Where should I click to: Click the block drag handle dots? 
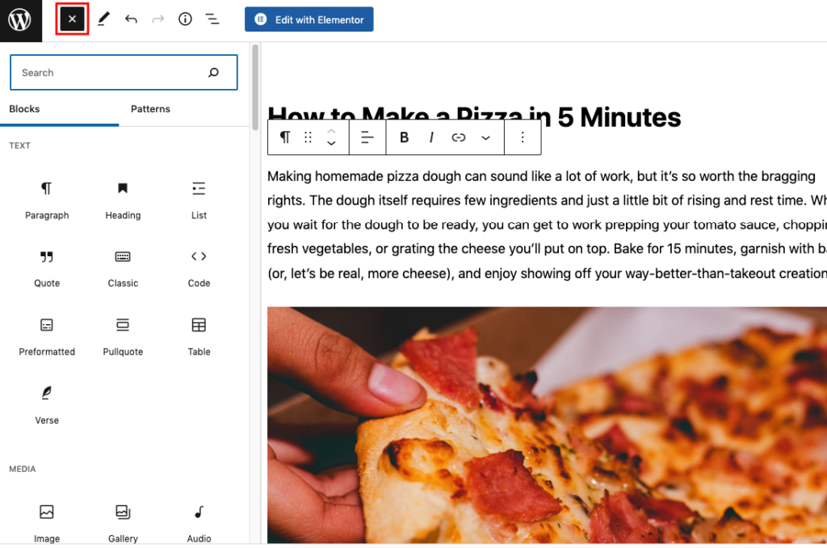[x=308, y=137]
